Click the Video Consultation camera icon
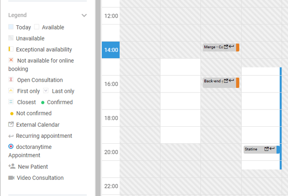Screen dimensions: 288x196 pos(11,178)
